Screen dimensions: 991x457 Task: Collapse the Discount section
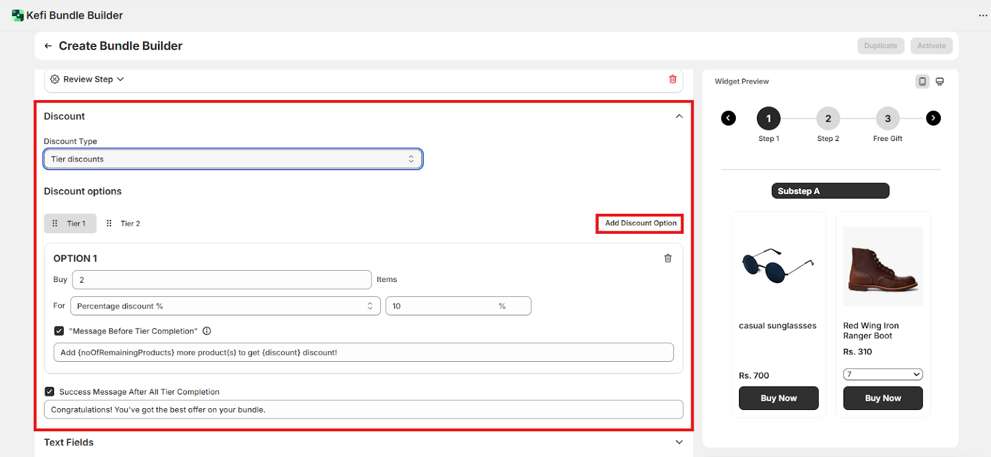pyautogui.click(x=679, y=116)
